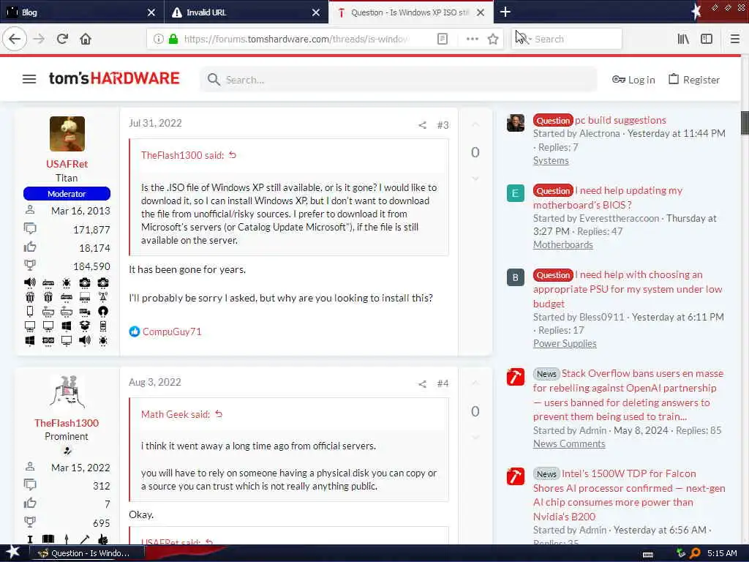749x562 pixels.
Task: Click the tom's HARDWARE logo
Action: pos(114,78)
